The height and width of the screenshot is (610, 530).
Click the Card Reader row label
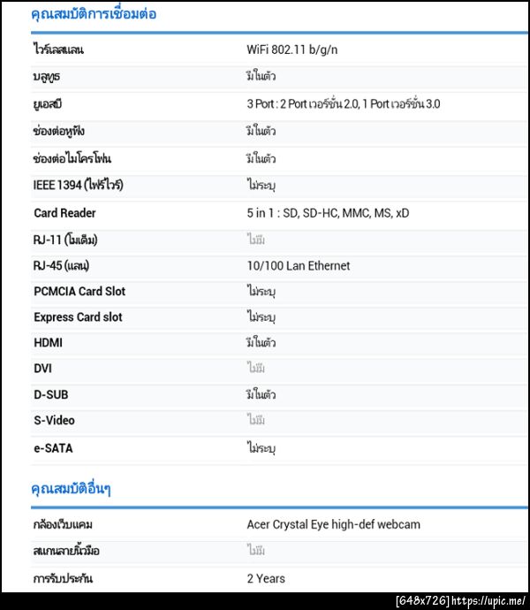pos(64,213)
